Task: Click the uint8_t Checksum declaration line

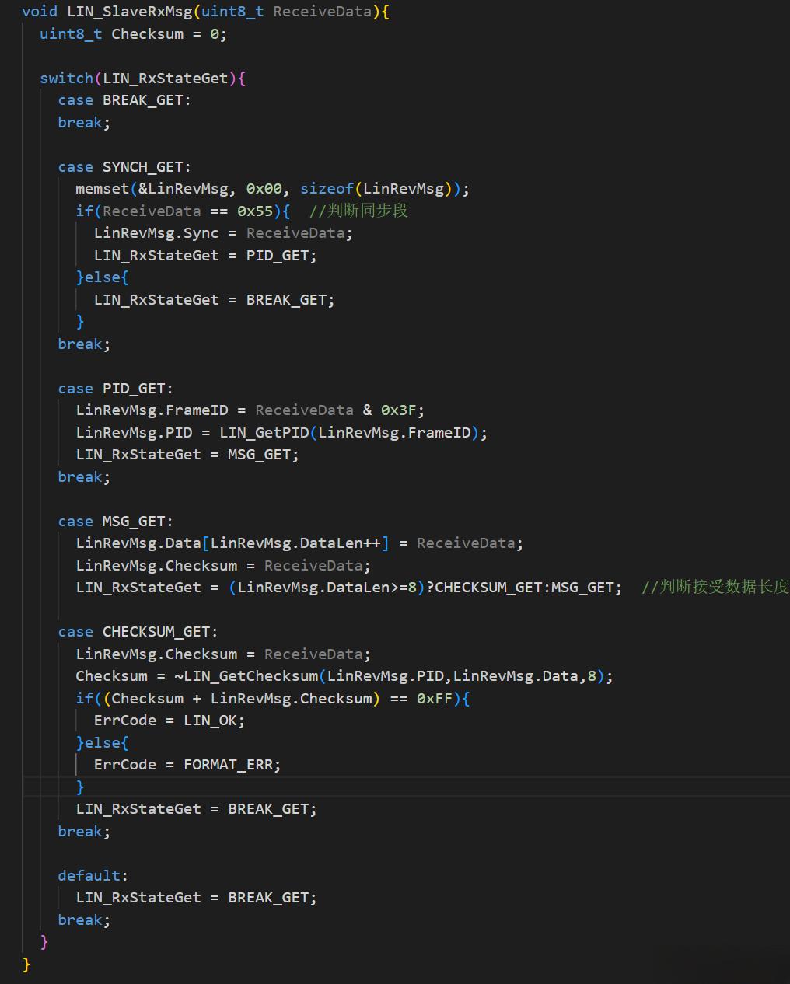Action: click(133, 34)
